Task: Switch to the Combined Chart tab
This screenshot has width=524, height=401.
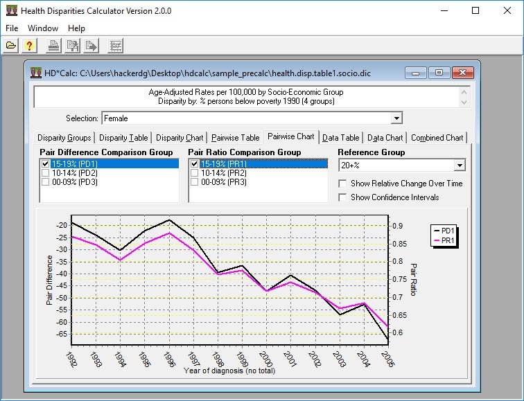Action: click(x=437, y=138)
